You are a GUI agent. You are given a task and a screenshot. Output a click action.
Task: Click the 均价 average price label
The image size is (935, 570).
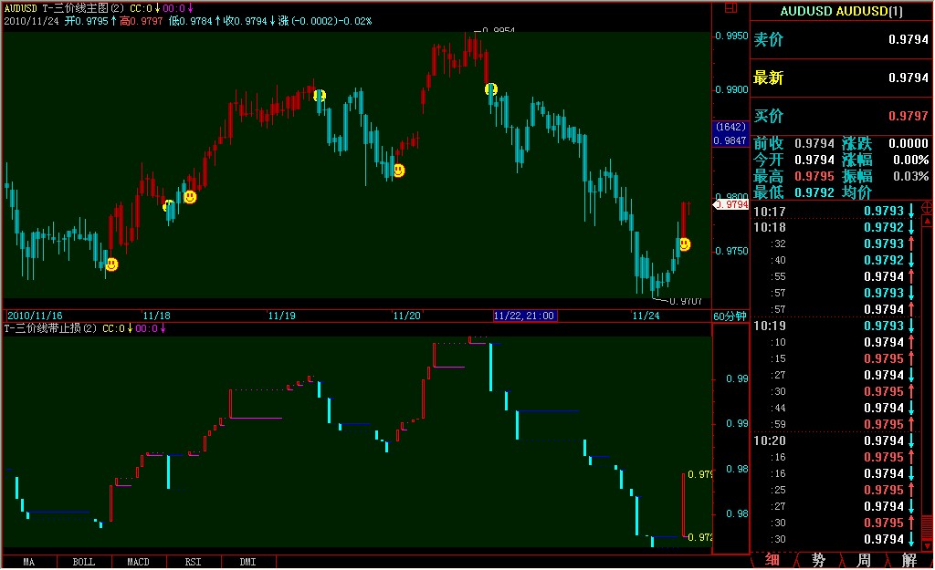[856, 193]
